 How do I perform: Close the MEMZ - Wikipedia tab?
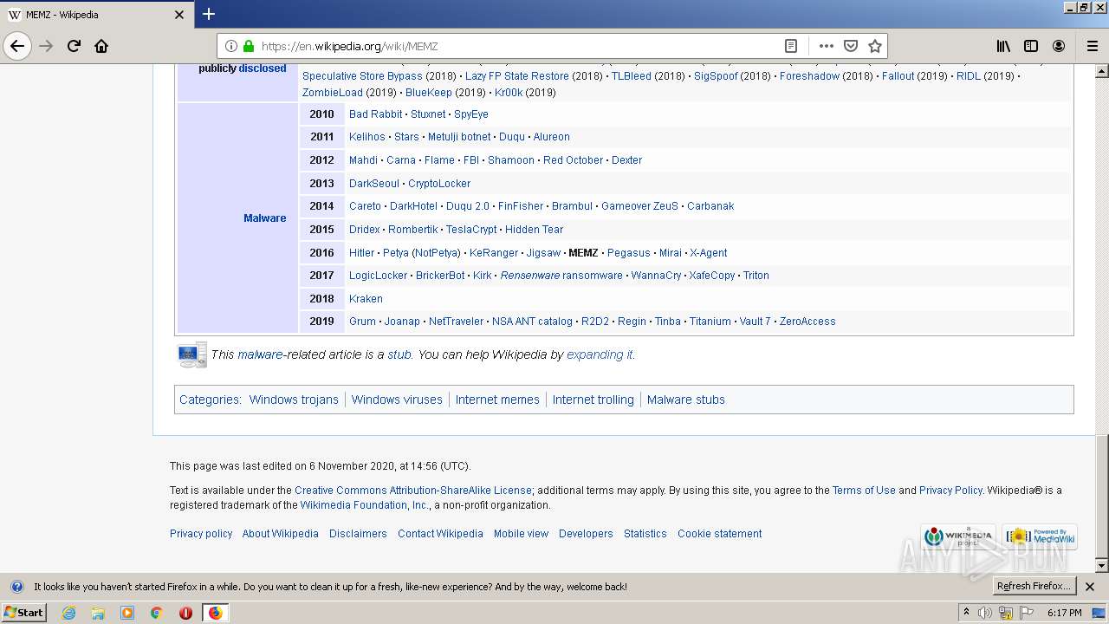click(x=179, y=15)
